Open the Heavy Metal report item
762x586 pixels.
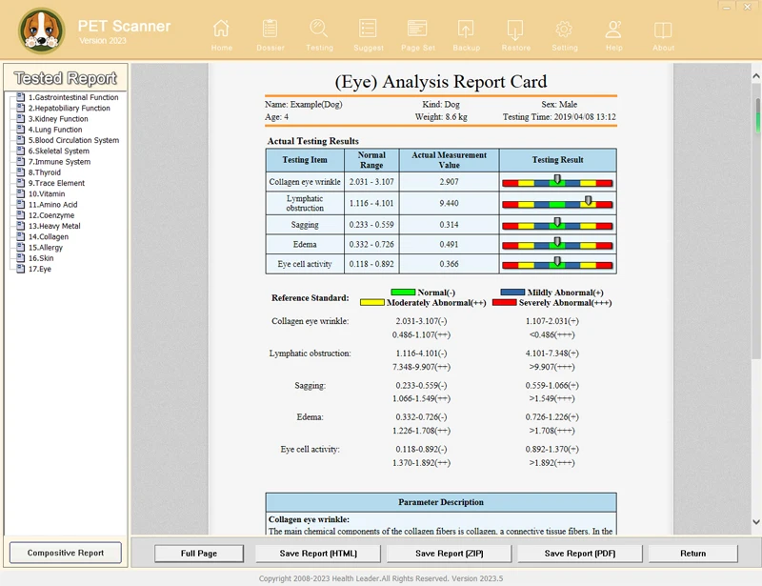[53, 226]
